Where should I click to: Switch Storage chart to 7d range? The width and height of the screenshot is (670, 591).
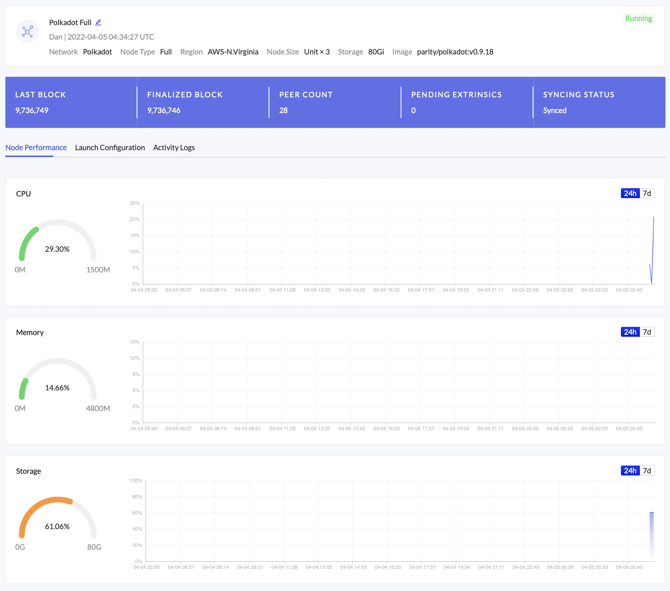[647, 471]
